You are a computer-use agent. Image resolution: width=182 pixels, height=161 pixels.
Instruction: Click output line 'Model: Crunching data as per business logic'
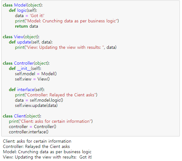(47, 152)
